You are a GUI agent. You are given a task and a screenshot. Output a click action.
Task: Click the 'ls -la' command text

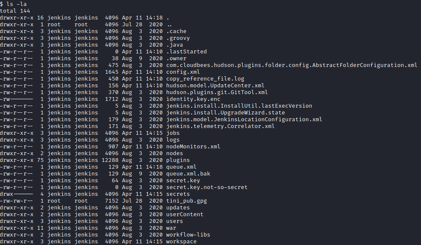click(17, 4)
